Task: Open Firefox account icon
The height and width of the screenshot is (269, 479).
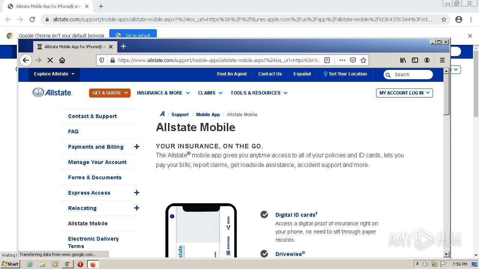Action: [x=427, y=60]
